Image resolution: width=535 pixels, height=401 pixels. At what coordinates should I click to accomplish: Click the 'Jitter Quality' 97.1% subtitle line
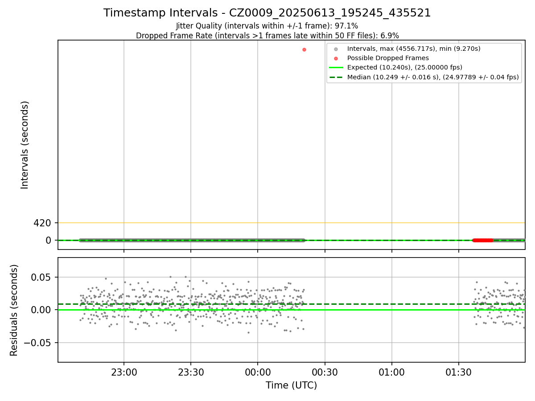(x=267, y=26)
